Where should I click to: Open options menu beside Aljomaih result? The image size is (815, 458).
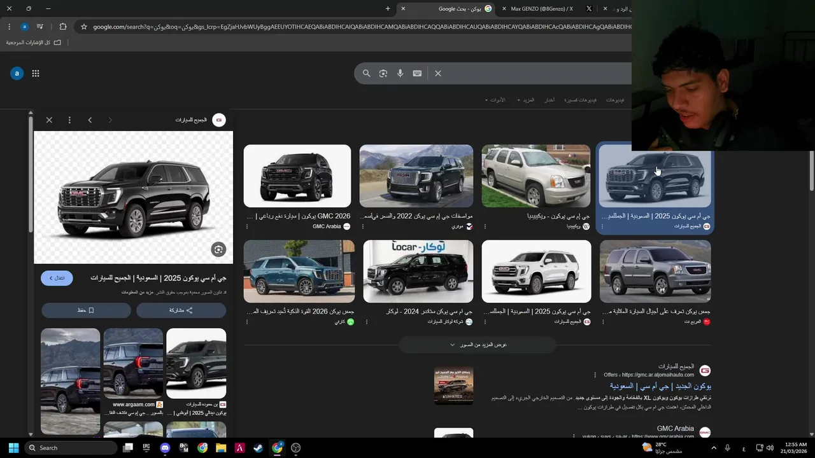(x=595, y=375)
